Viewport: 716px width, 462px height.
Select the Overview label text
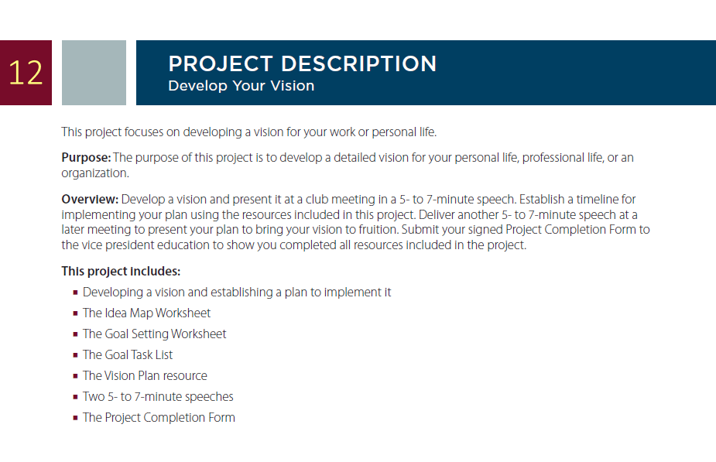click(x=90, y=200)
